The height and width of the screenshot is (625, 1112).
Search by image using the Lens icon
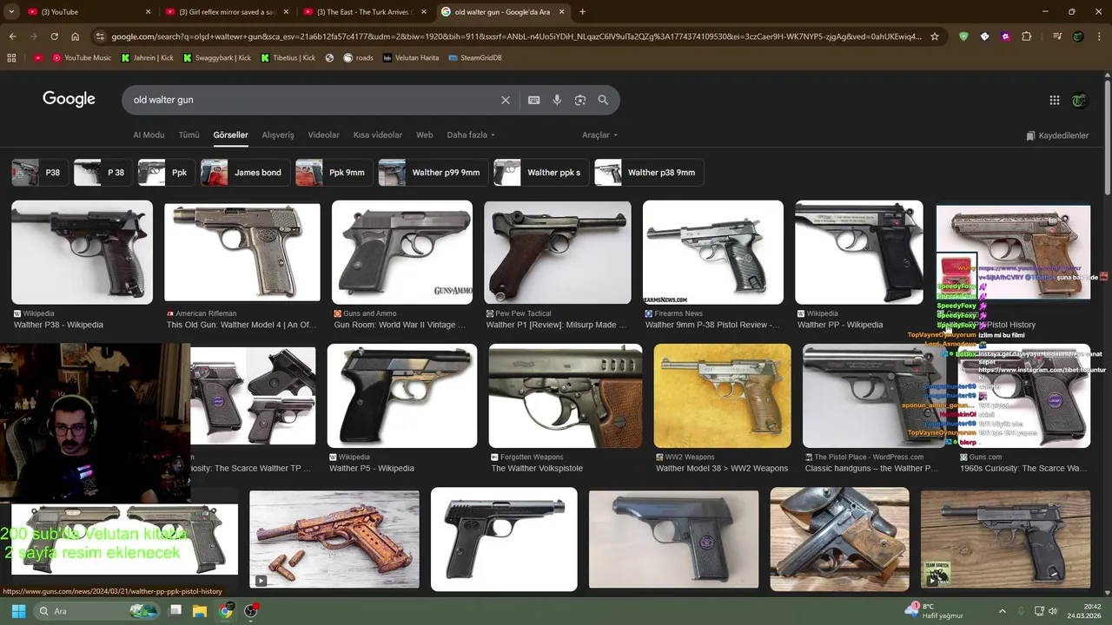pyautogui.click(x=580, y=100)
